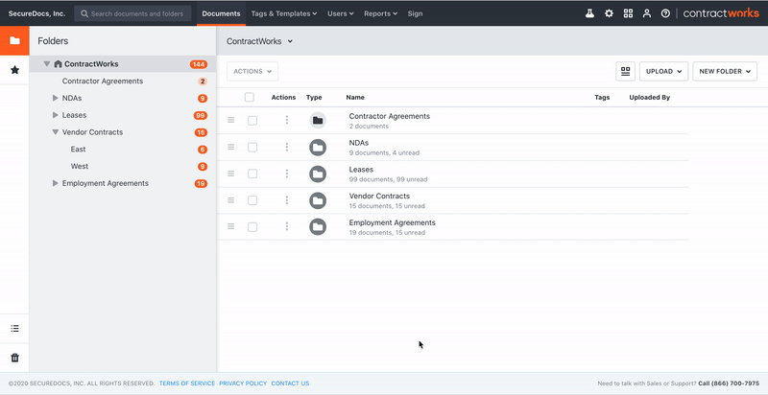Image resolution: width=768 pixels, height=395 pixels.
Task: Click the SecureDocs, Inc. account name
Action: [36, 13]
